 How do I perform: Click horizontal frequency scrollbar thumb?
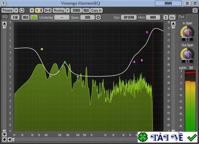coord(13,139)
